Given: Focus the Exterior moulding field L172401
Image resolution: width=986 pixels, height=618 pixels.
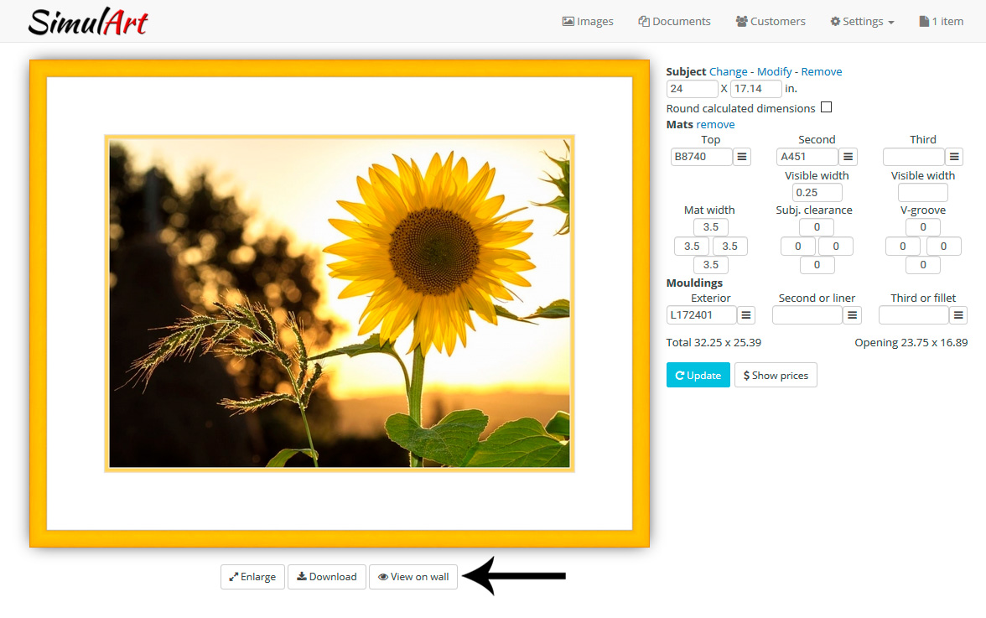Looking at the screenshot, I should pyautogui.click(x=701, y=315).
